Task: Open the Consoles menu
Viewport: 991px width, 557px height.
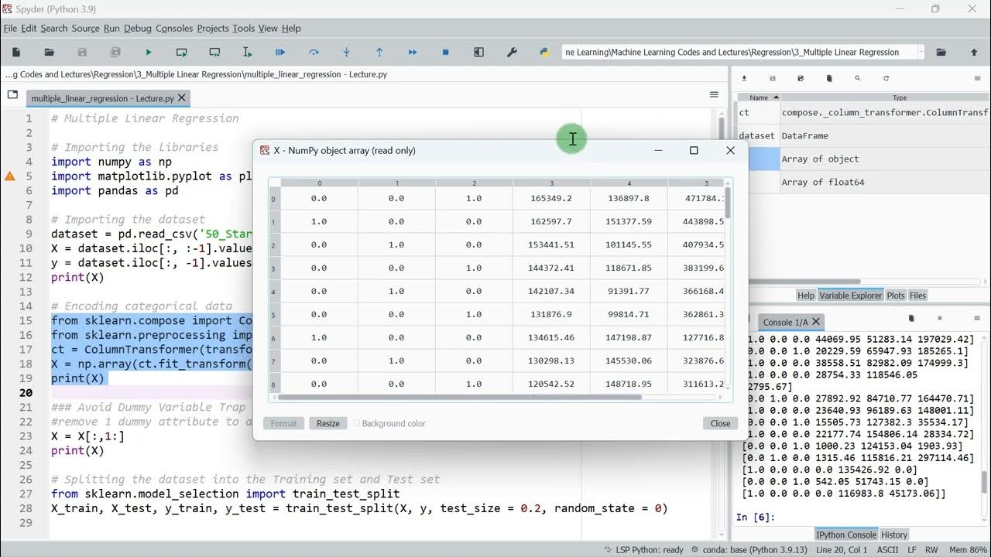Action: [x=174, y=28]
